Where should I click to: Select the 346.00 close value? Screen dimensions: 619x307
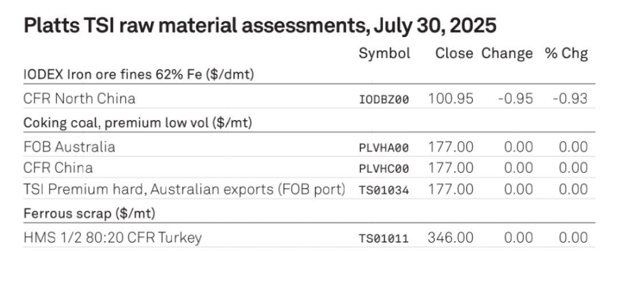click(x=450, y=238)
